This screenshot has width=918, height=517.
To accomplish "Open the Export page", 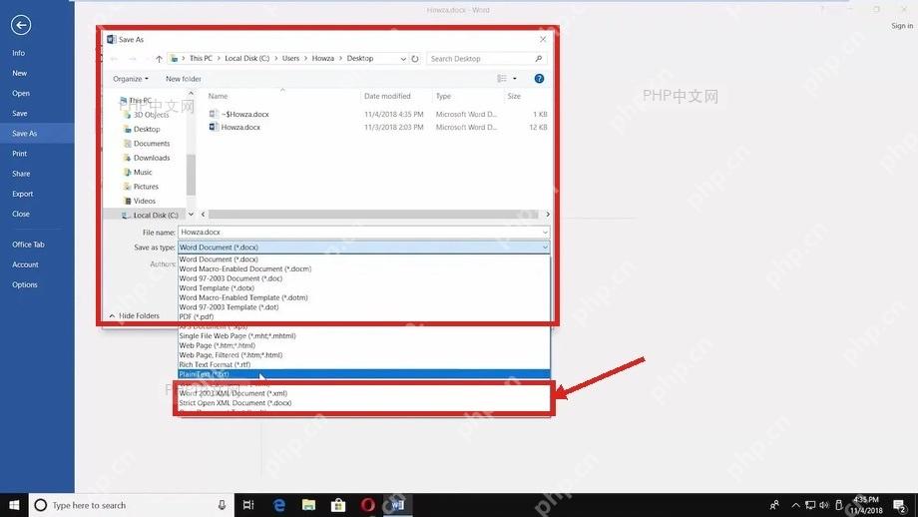I will click(22, 194).
